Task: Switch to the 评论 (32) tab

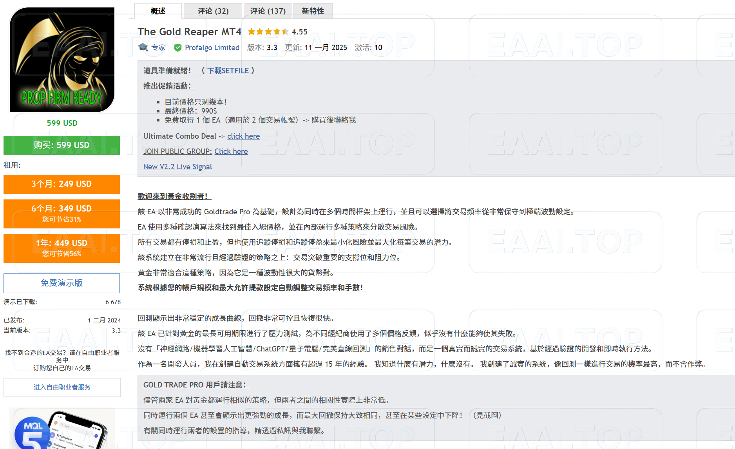Action: coord(212,11)
